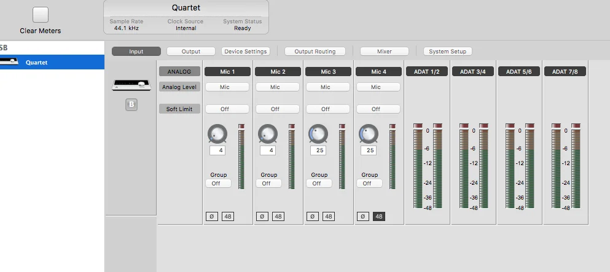The width and height of the screenshot is (610, 272).
Task: Click the ADAT 3/4 channel label
Action: pos(472,71)
